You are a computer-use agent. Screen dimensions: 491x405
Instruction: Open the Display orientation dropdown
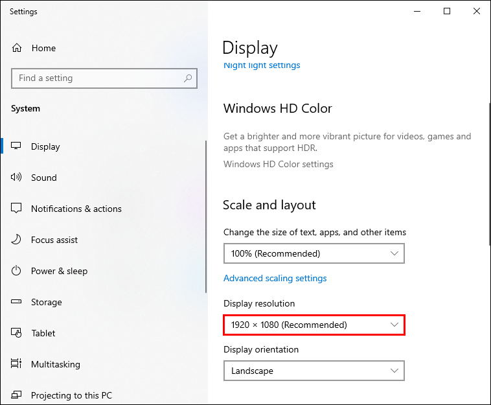[314, 371]
